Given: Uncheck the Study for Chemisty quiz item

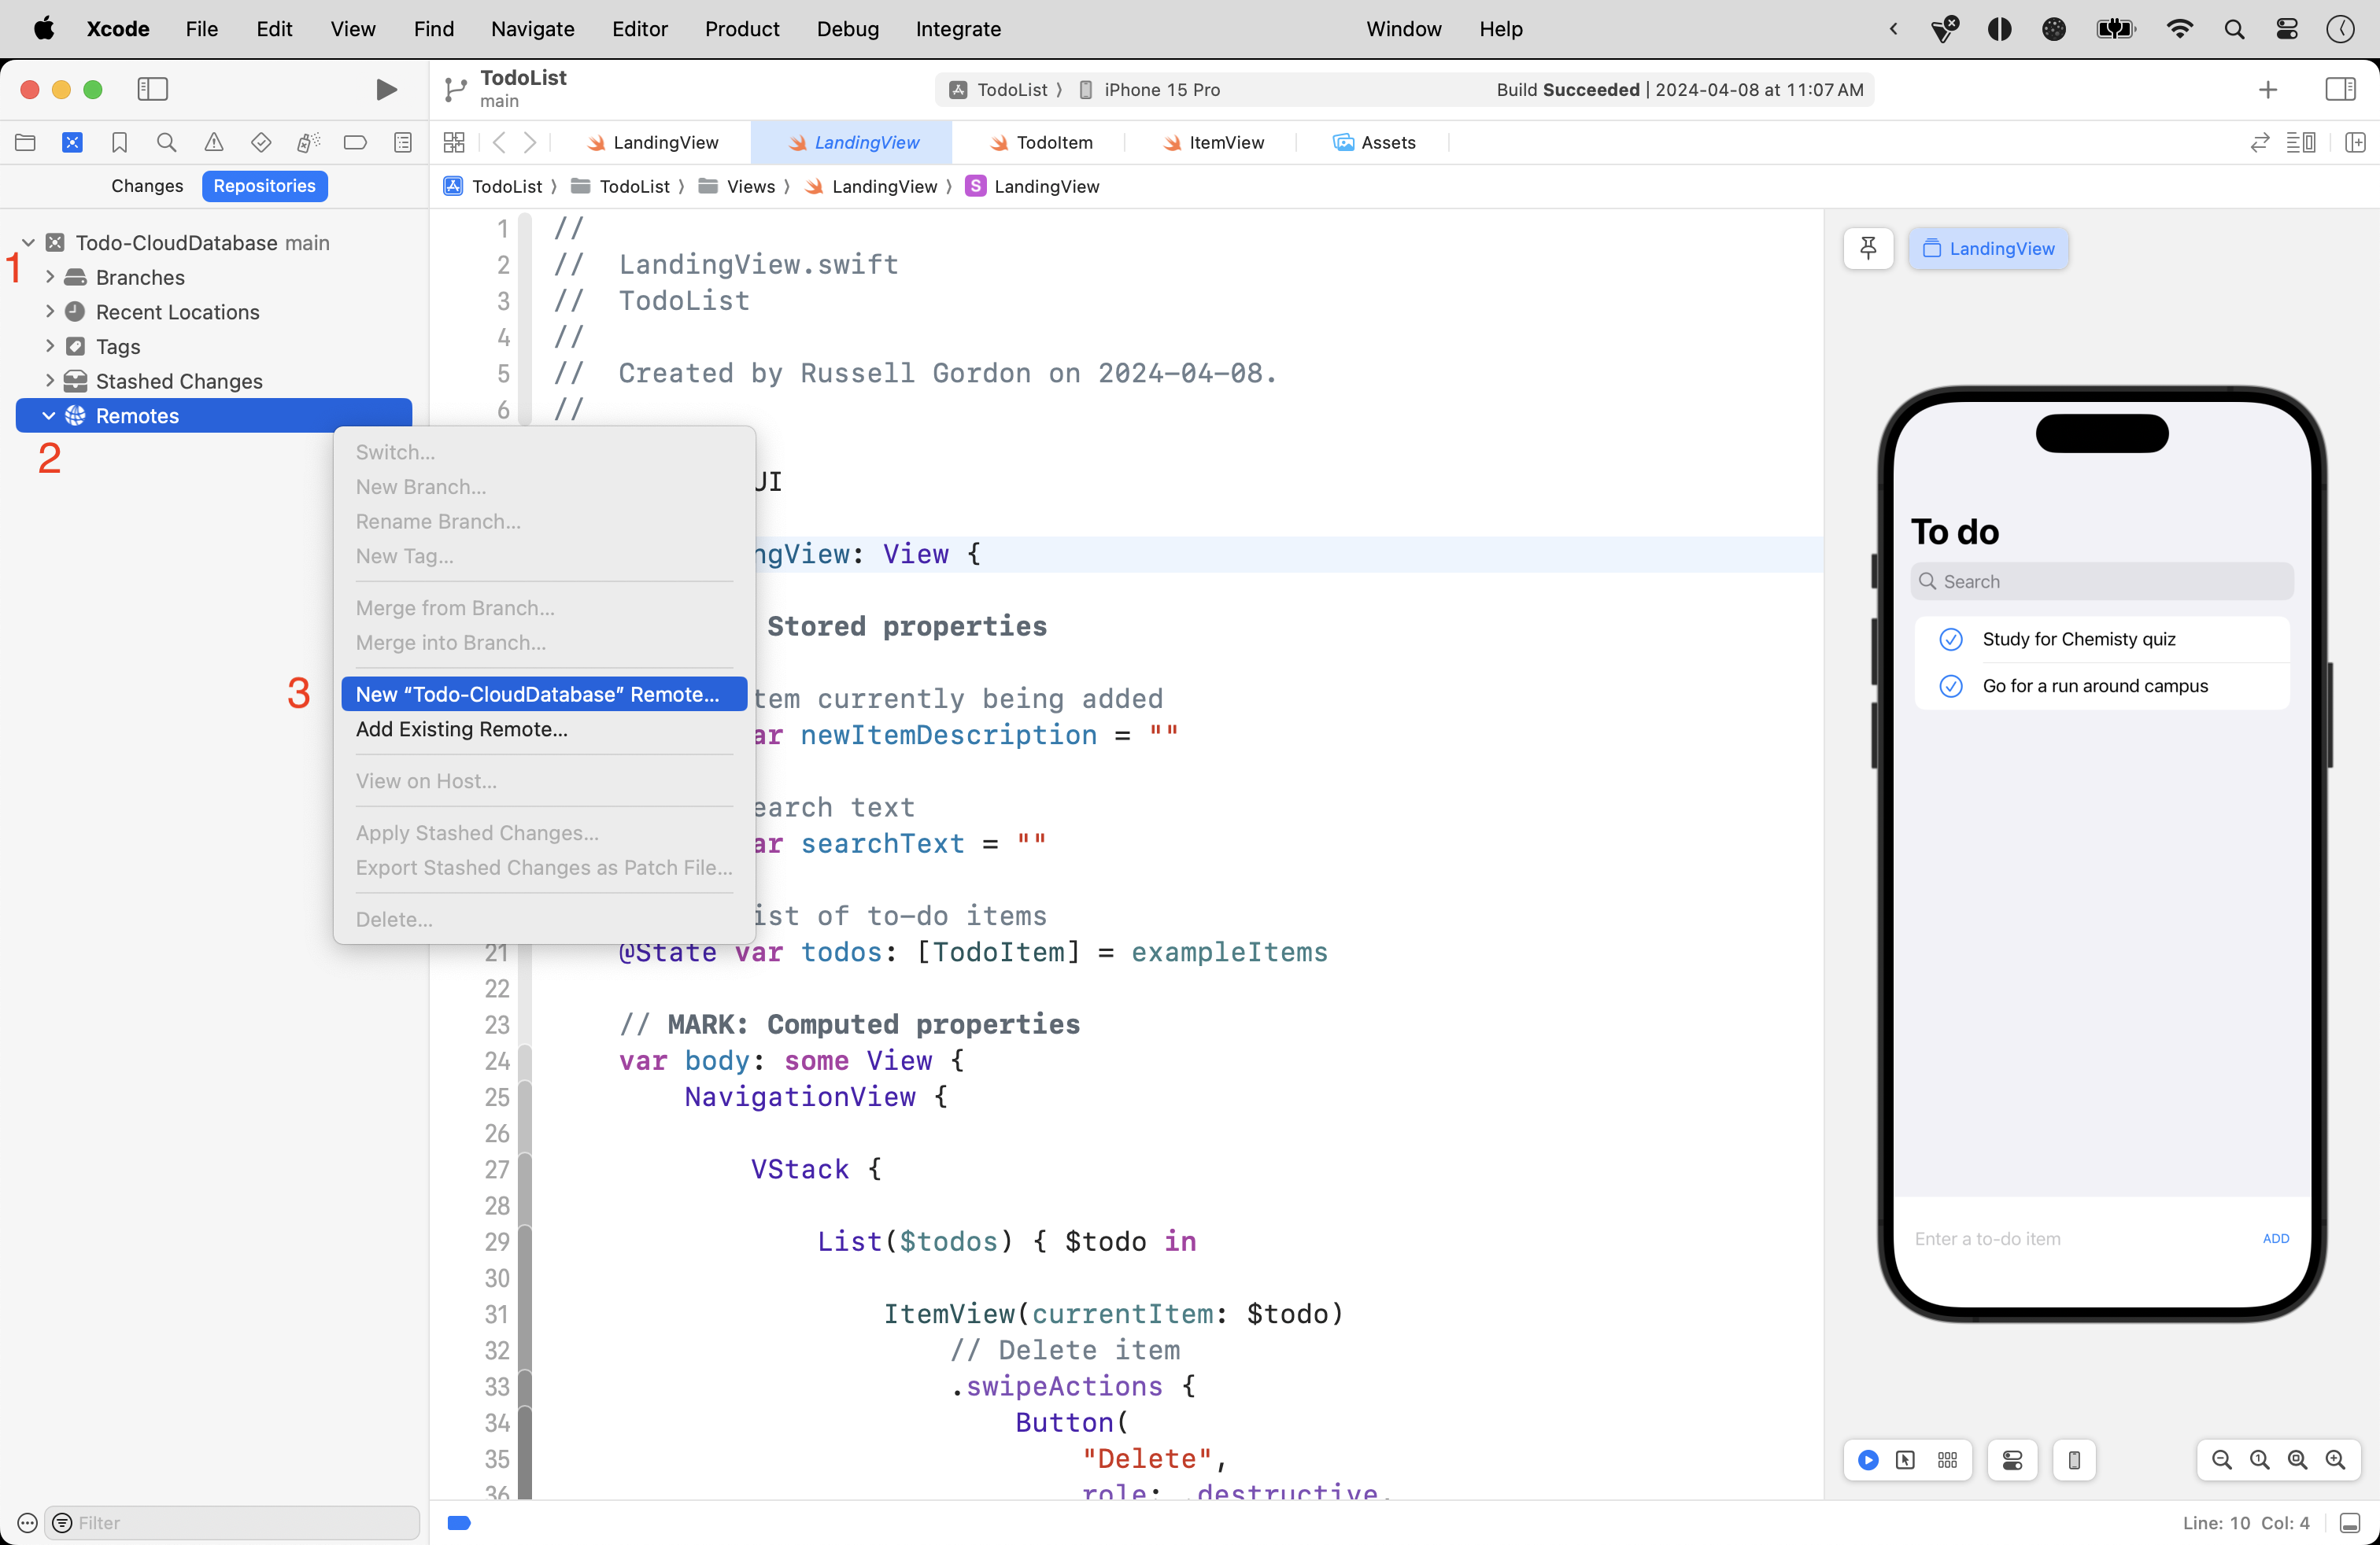Looking at the screenshot, I should (1950, 639).
